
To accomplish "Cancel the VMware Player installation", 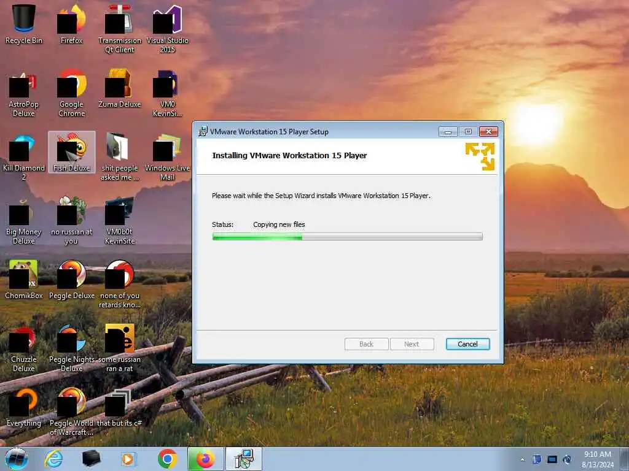I will [467, 344].
